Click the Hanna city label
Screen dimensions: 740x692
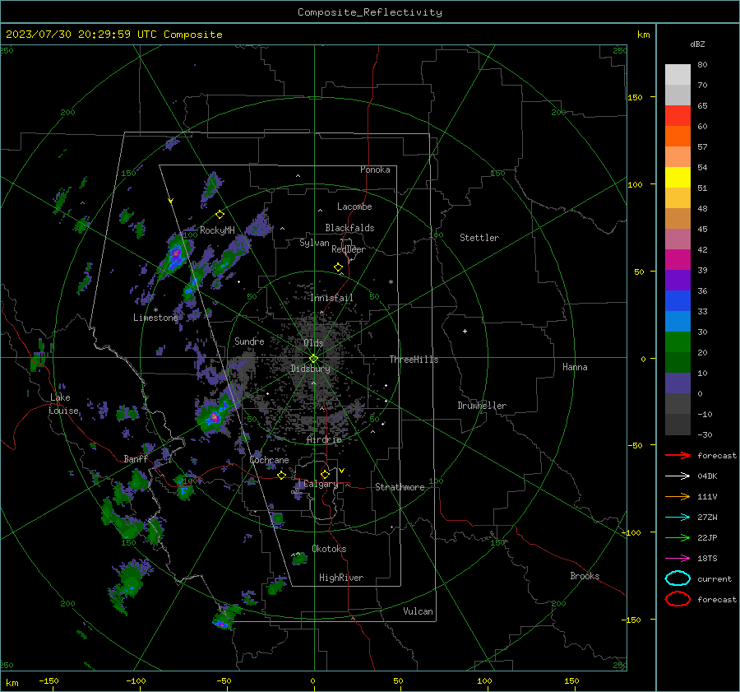click(575, 367)
